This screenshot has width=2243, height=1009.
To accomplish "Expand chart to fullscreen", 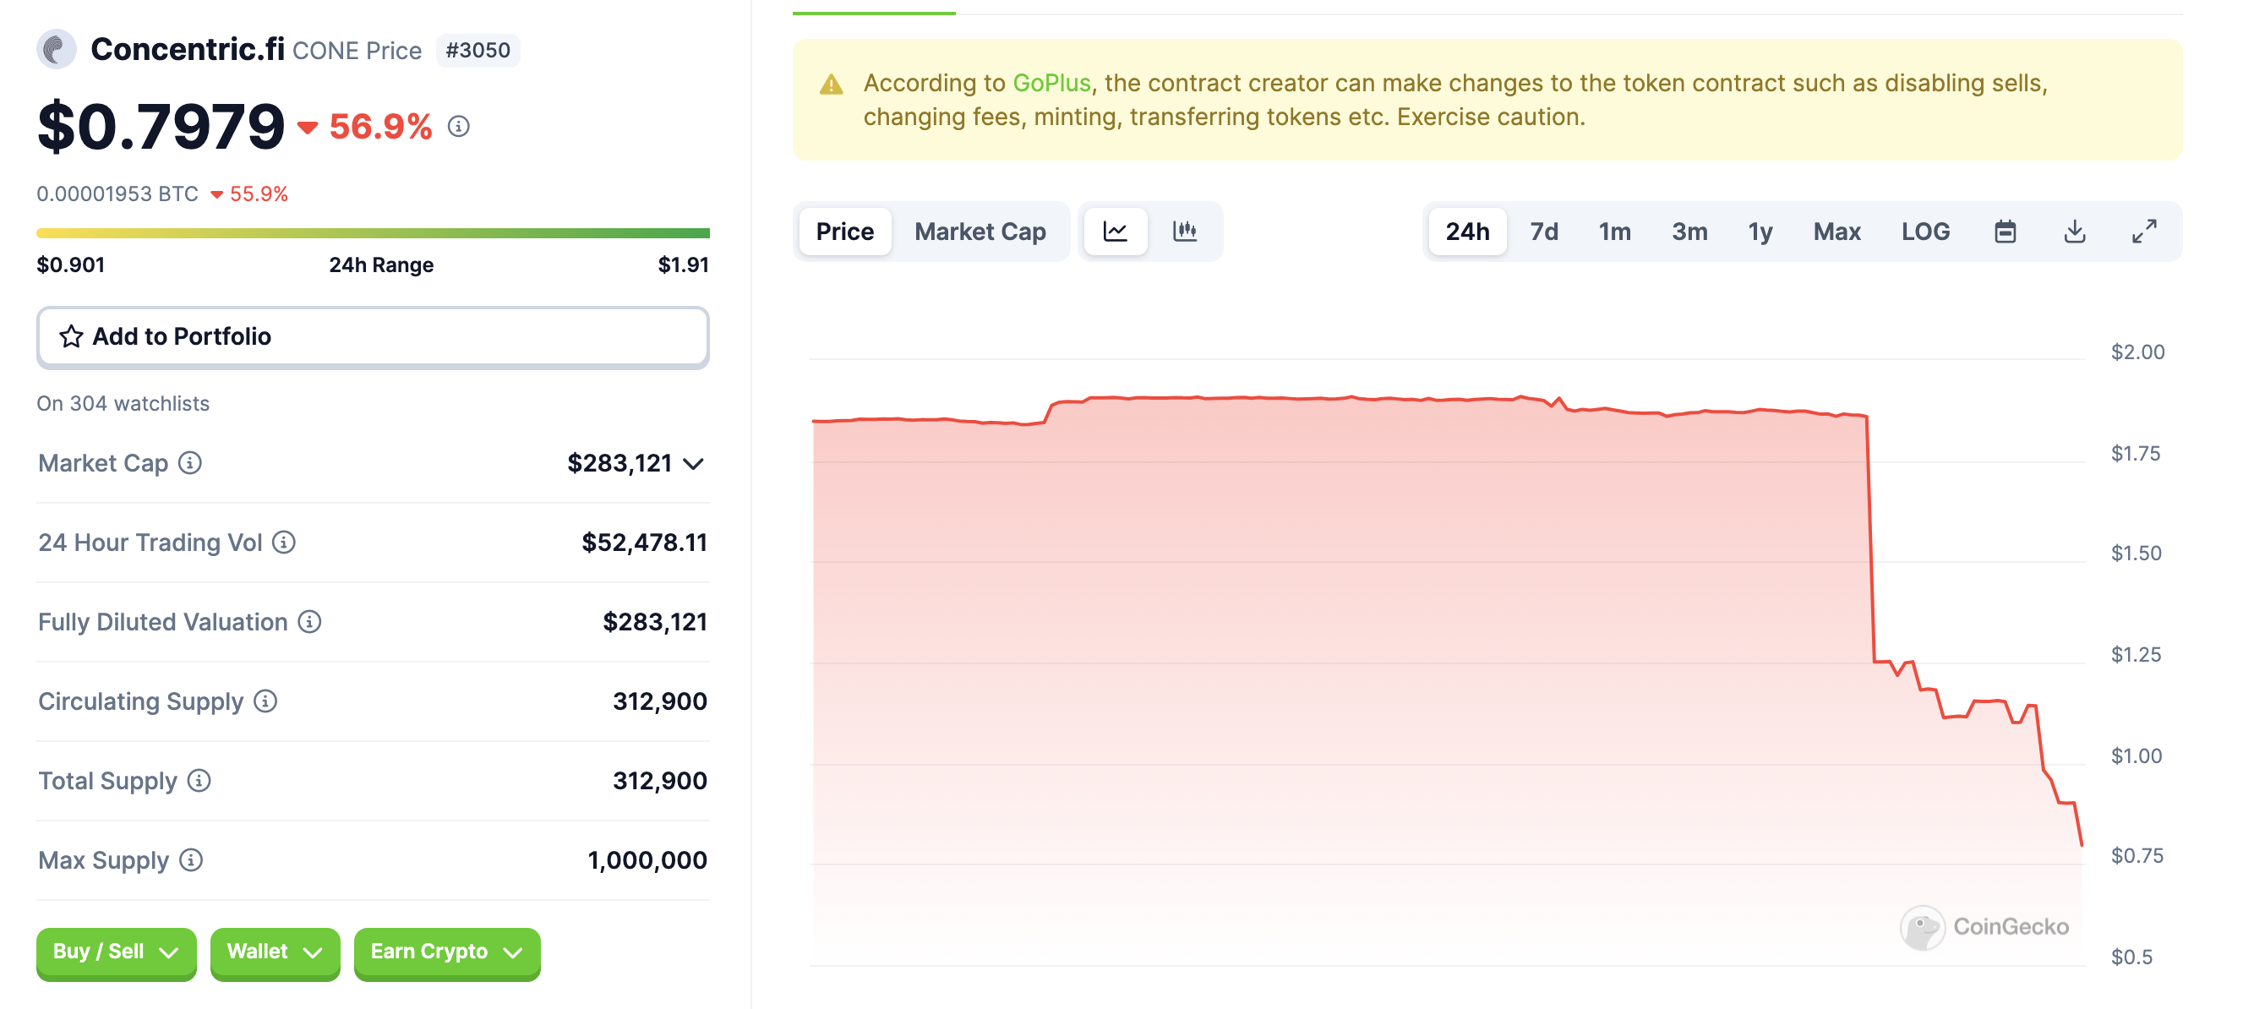I will point(2144,232).
